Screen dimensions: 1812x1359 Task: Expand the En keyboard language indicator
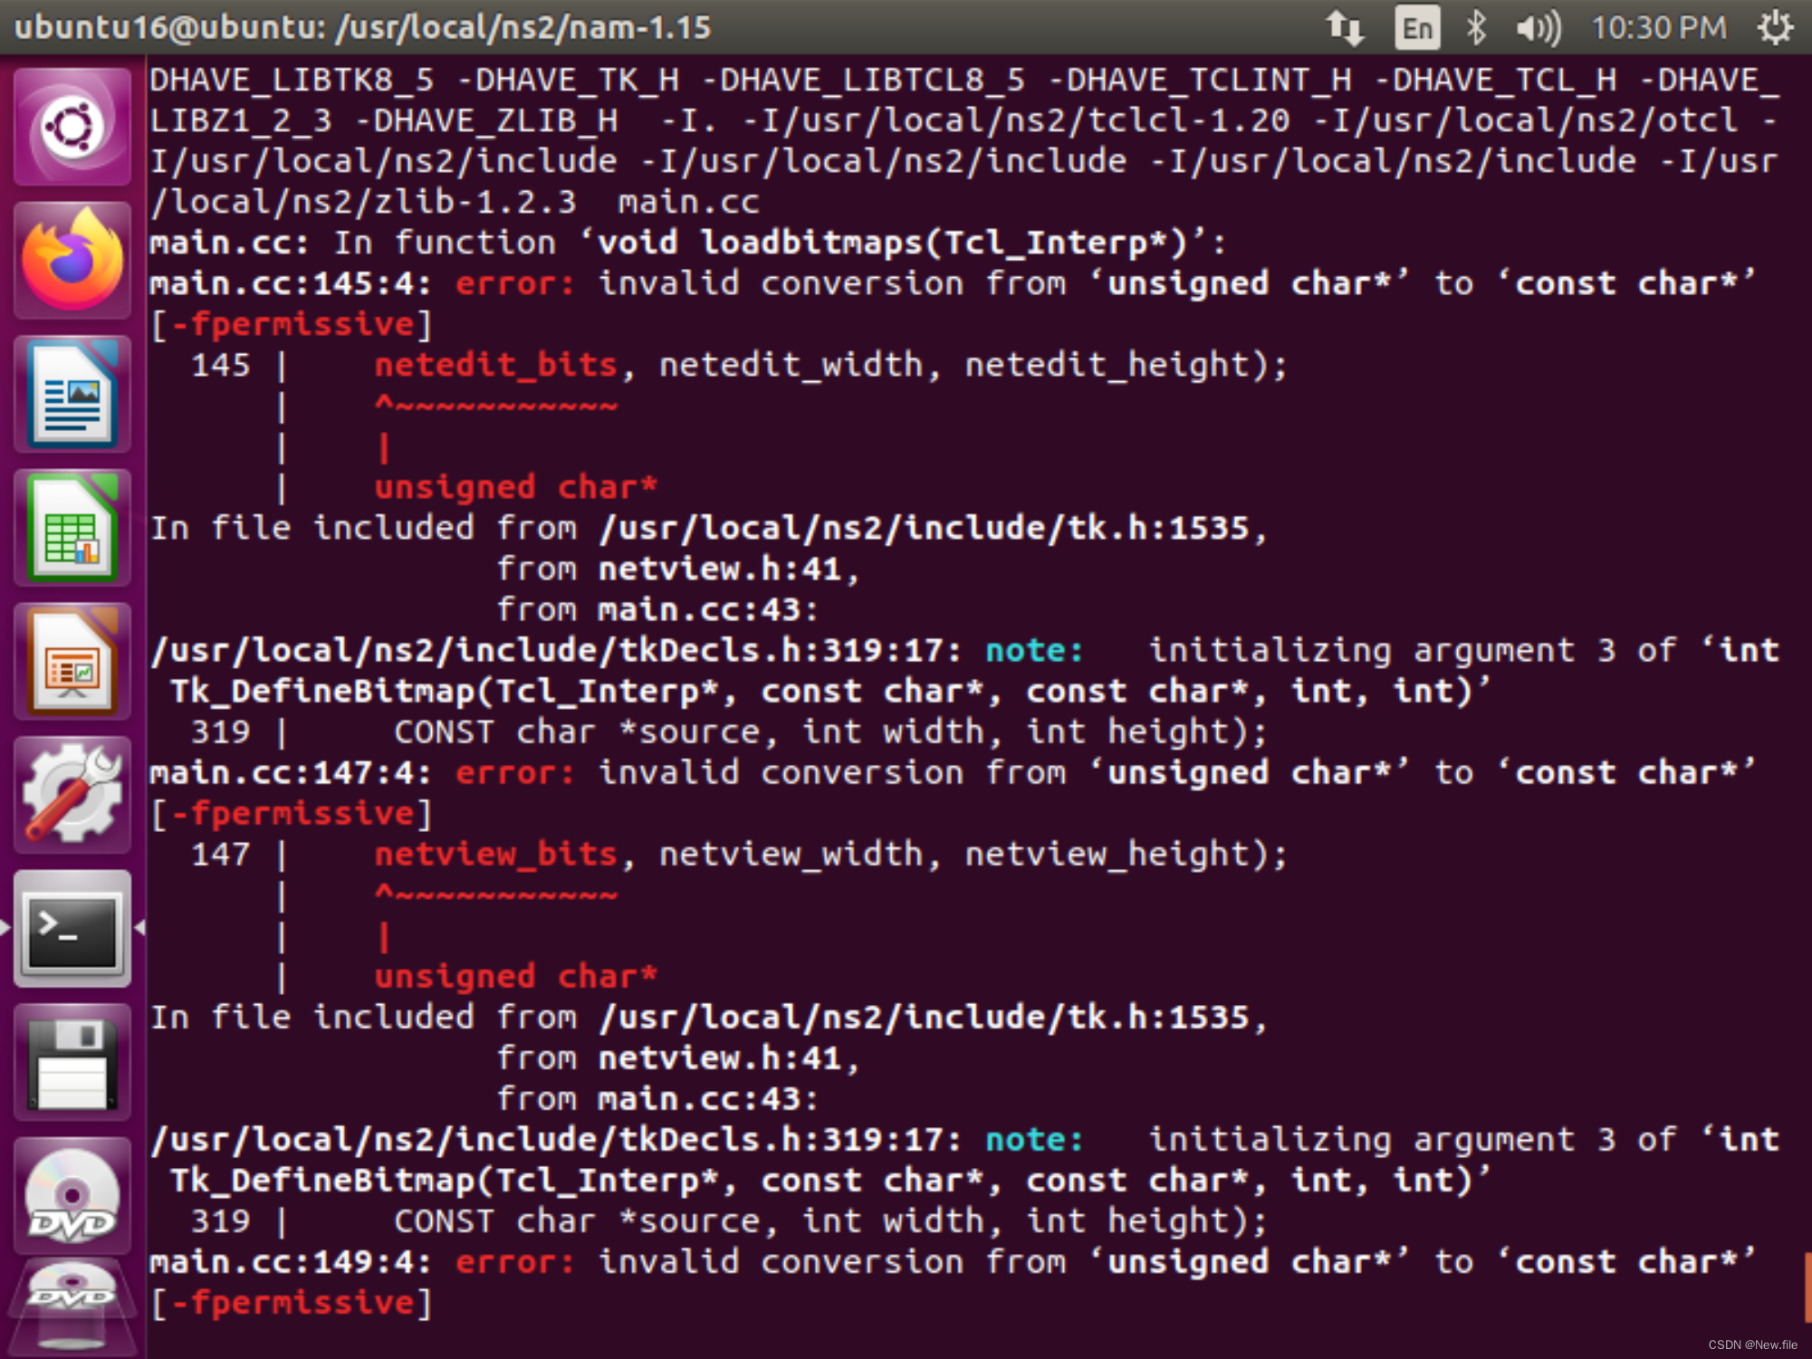point(1417,28)
